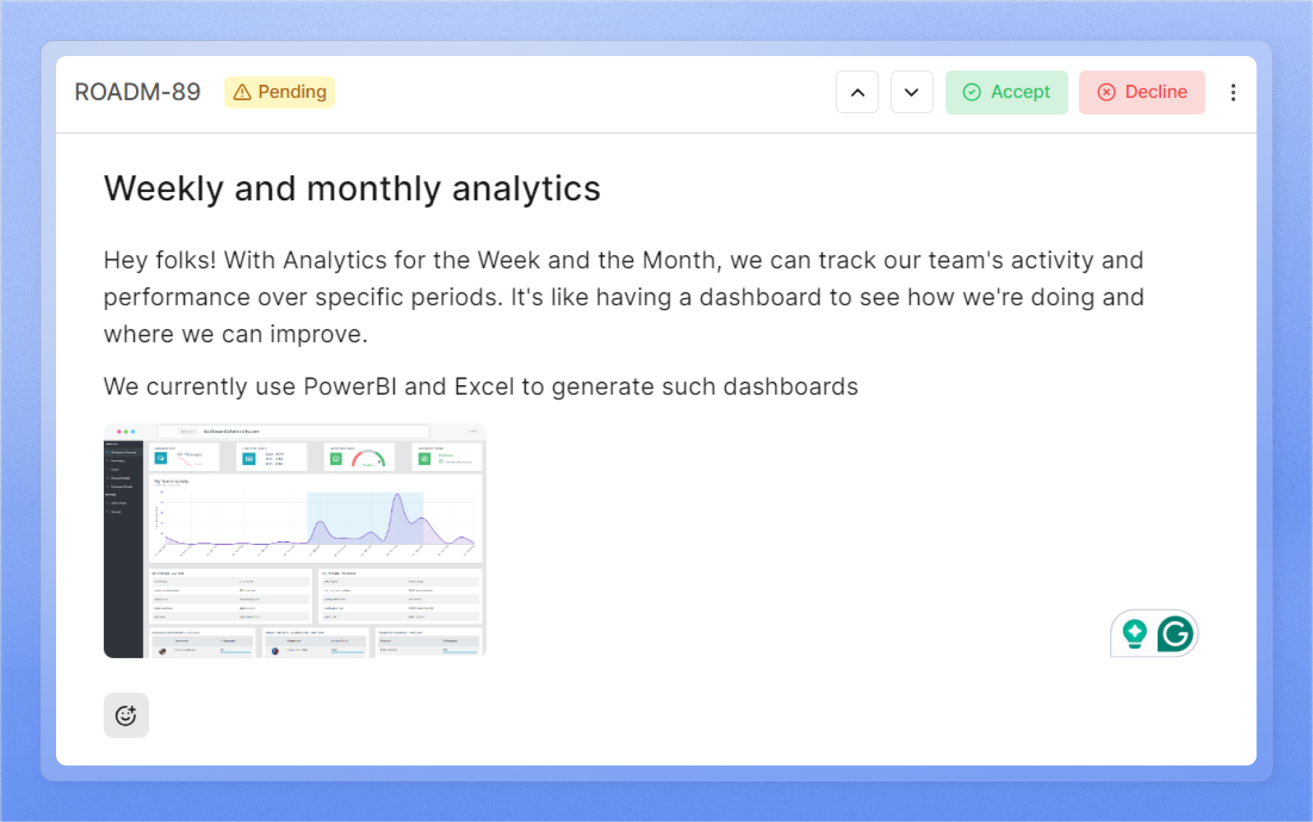Click the 'Hey folks!' description paragraph

623,297
